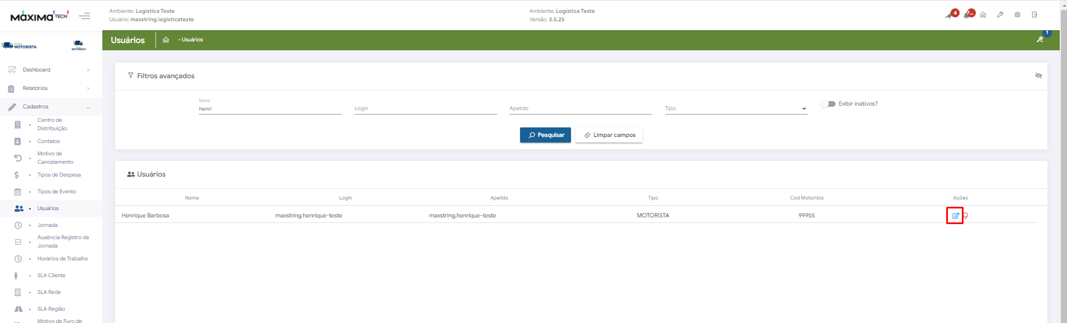Screen dimensions: 1067x323
Task: Select Usuários in the sidebar
Action: (48, 208)
